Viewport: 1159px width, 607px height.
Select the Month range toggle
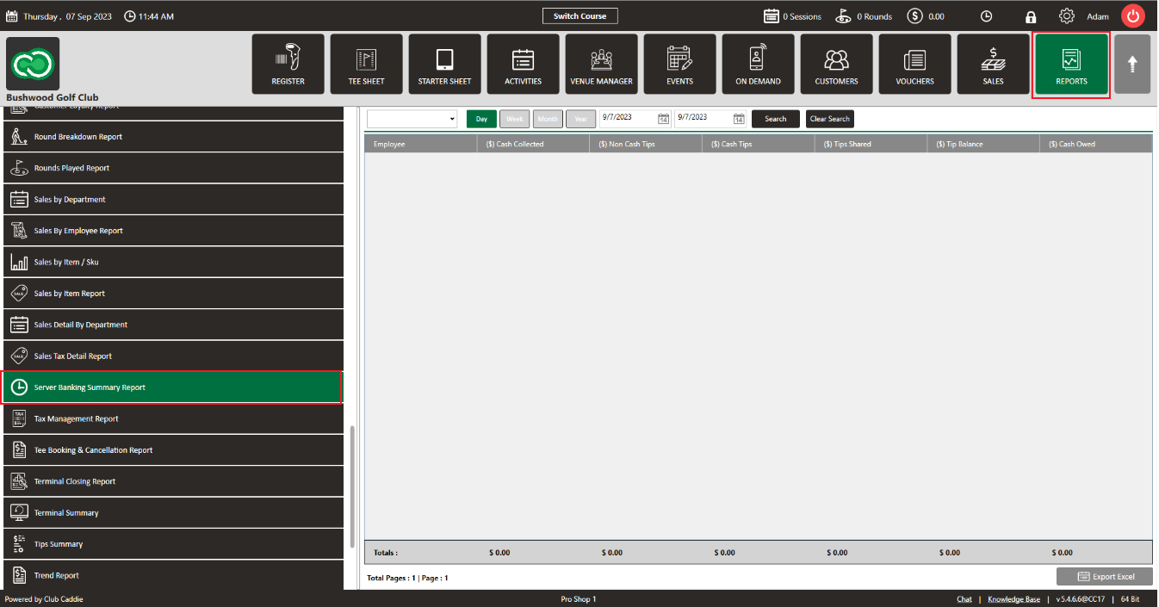(548, 119)
